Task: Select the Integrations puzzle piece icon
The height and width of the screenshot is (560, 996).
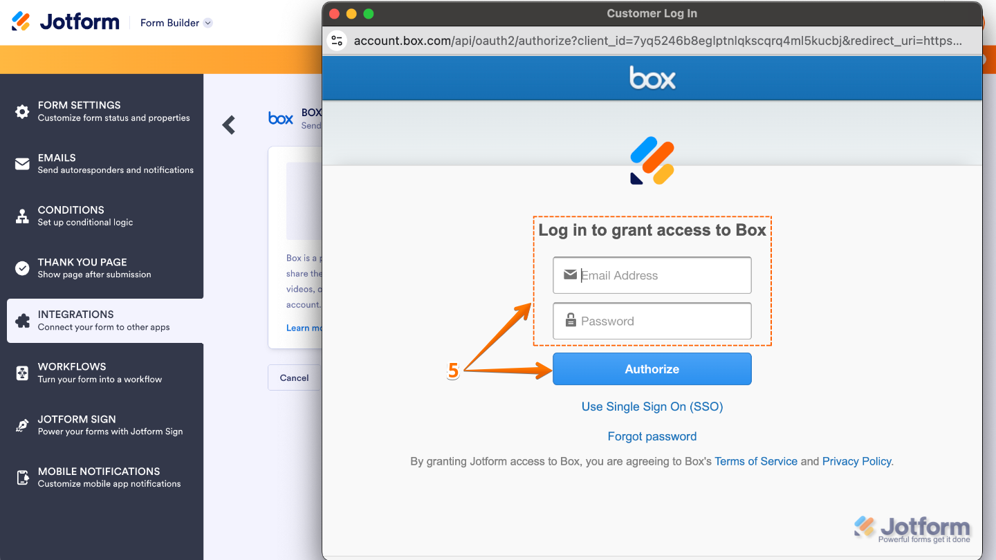Action: click(22, 321)
